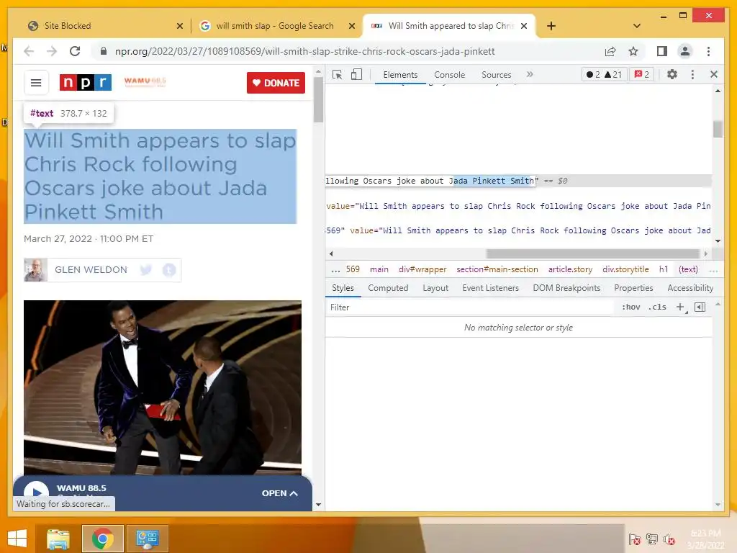Expand the breadcrumb left ellipsis
This screenshot has width=737, height=553.
335,269
